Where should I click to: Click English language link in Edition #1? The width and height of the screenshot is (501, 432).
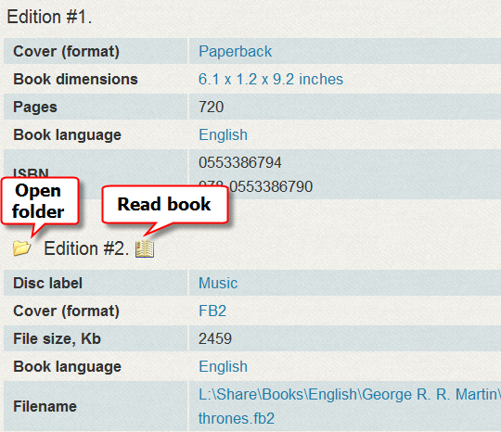223,134
